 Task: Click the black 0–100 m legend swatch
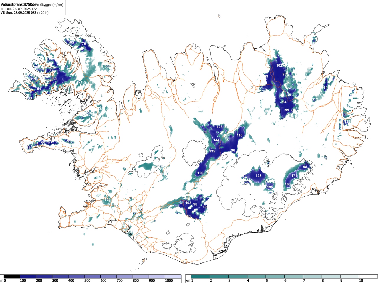[12, 277]
